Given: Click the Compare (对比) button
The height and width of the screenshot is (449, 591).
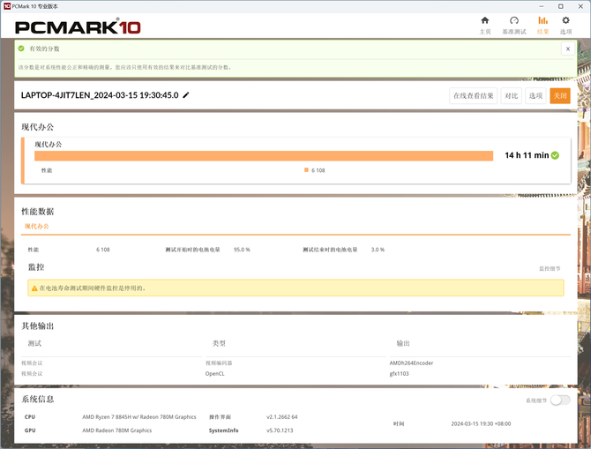Looking at the screenshot, I should click(511, 96).
